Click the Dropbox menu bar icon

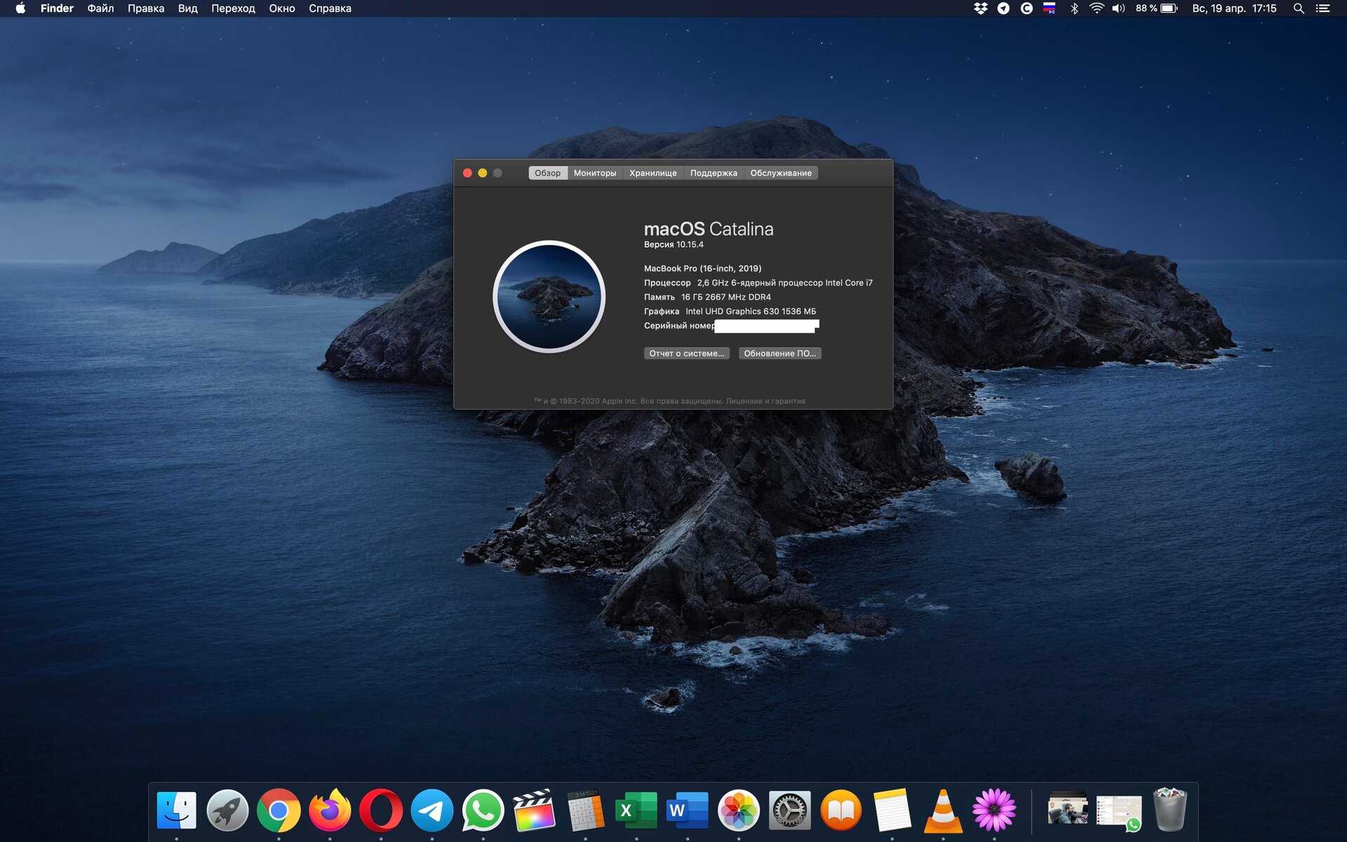coord(981,8)
